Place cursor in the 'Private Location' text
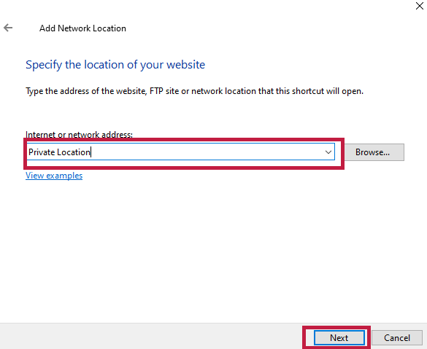The height and width of the screenshot is (349, 427). coord(59,152)
